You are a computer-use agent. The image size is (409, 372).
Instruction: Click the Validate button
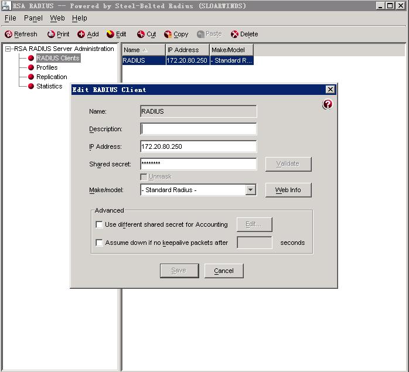pyautogui.click(x=288, y=164)
